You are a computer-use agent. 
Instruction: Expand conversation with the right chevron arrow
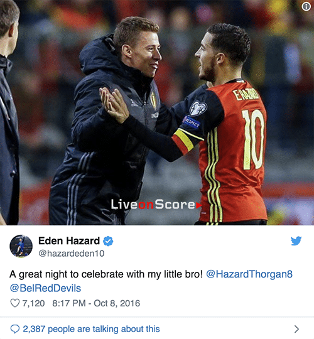296,329
